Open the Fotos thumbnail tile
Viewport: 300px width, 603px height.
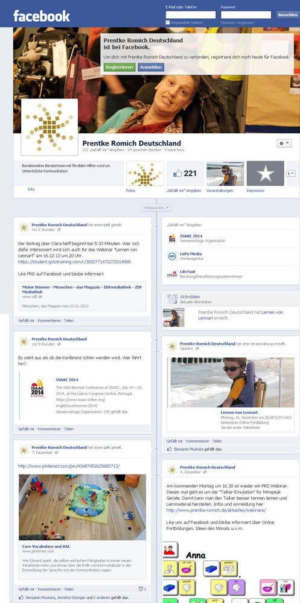145,174
